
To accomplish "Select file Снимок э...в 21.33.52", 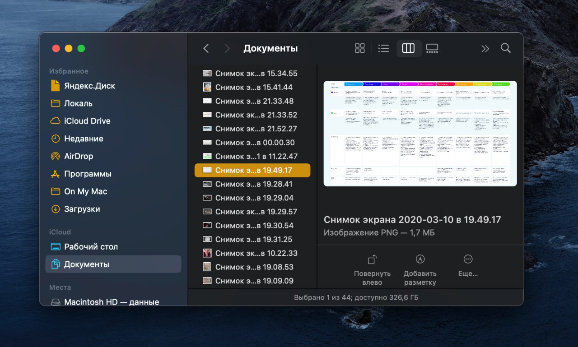I will 252,115.
